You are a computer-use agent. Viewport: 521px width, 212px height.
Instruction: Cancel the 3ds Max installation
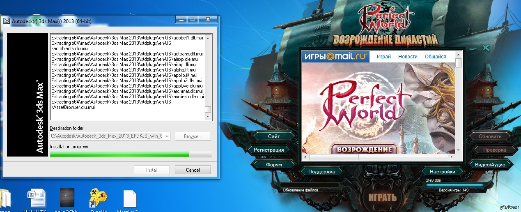coord(193,170)
